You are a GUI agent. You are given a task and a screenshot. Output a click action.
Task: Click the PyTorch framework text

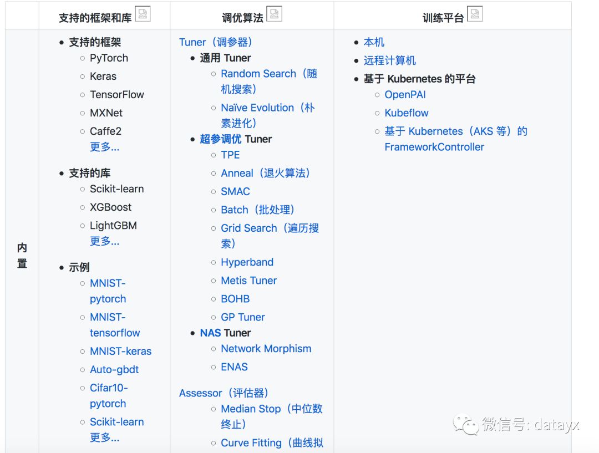pyautogui.click(x=109, y=58)
